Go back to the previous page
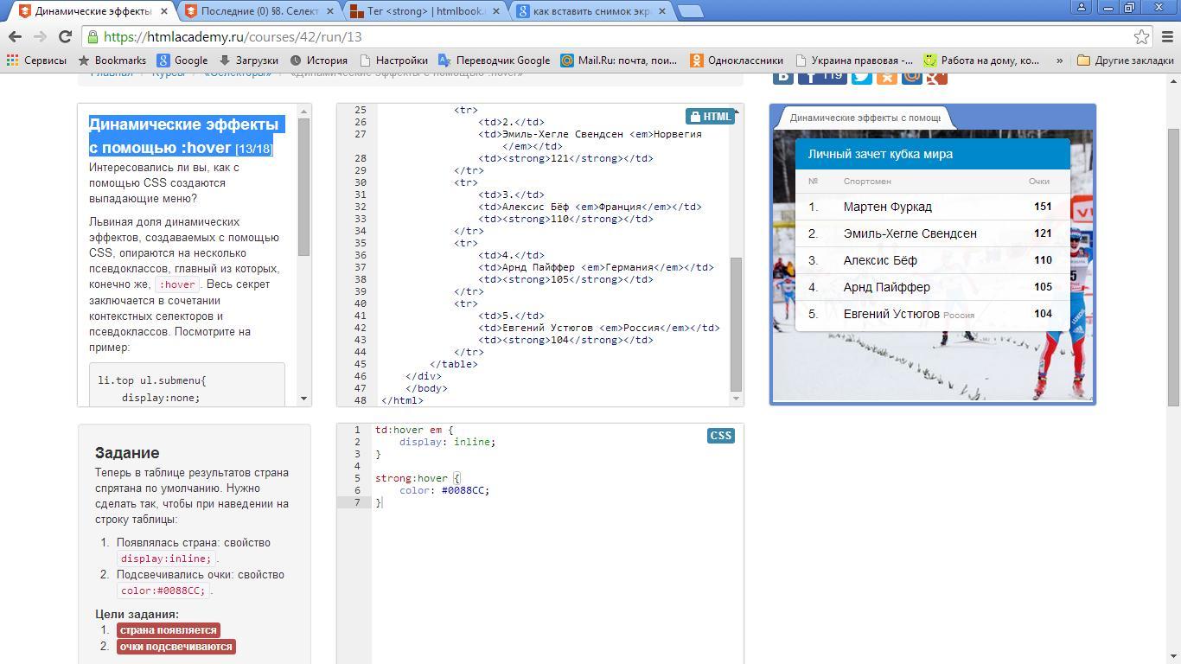The width and height of the screenshot is (1181, 664). coord(15,36)
